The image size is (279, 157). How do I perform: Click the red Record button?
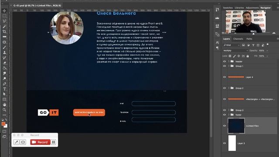[40, 142]
